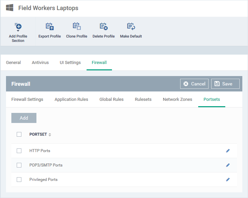Viewport: 248px width, 198px height.
Task: Click the Add portset button
Action: (x=24, y=118)
